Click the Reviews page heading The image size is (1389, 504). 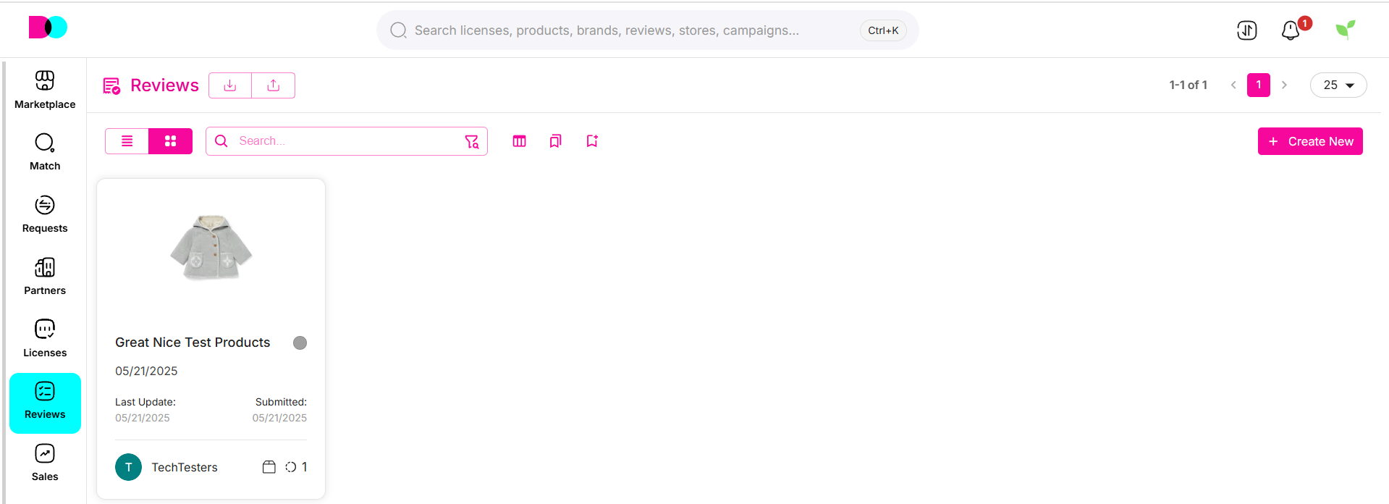coord(164,85)
